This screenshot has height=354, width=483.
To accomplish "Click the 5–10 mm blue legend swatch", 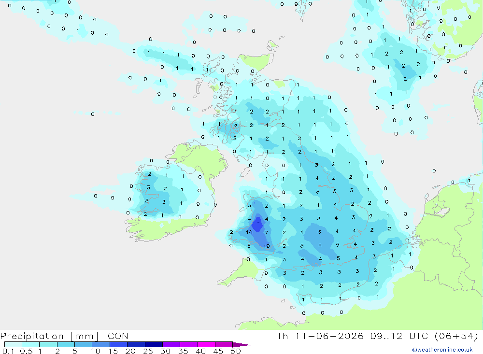I will (84, 344).
